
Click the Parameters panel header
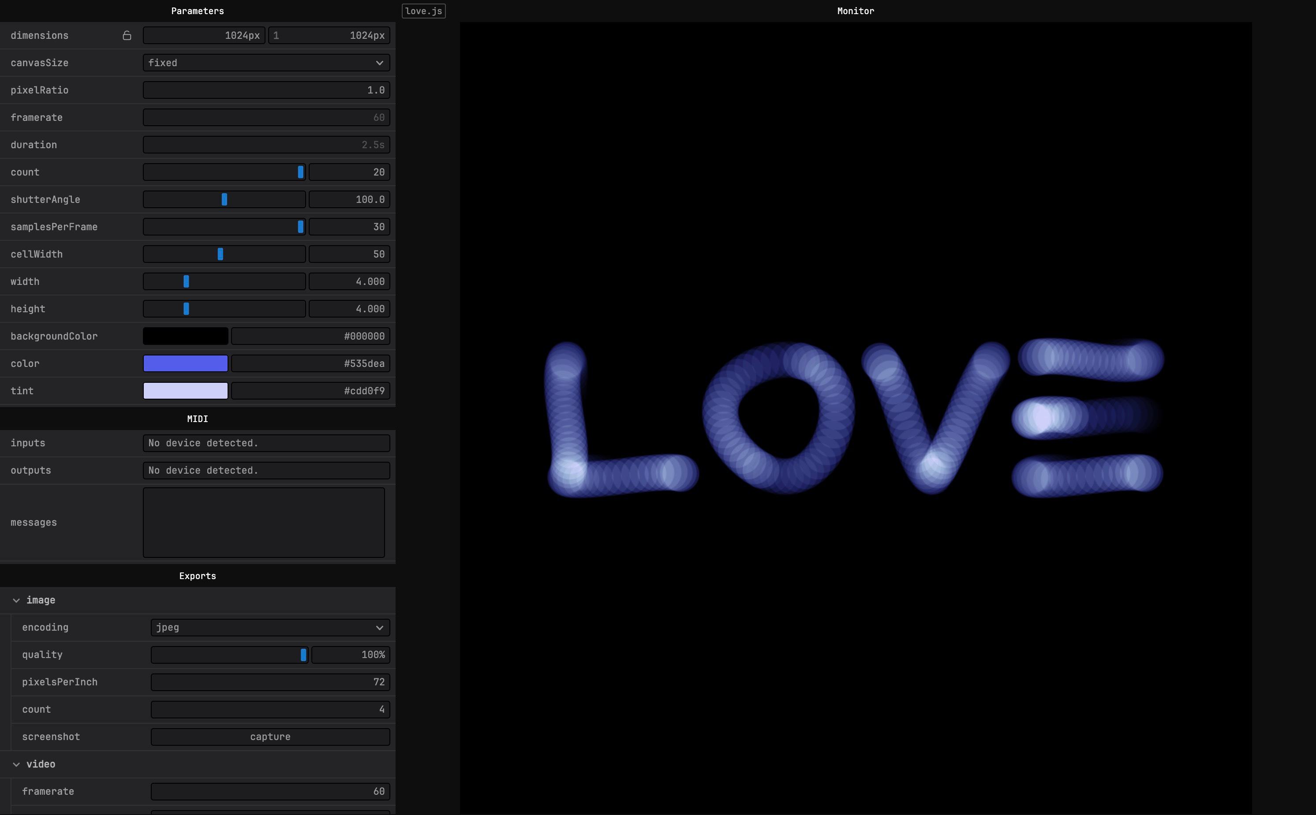198,11
